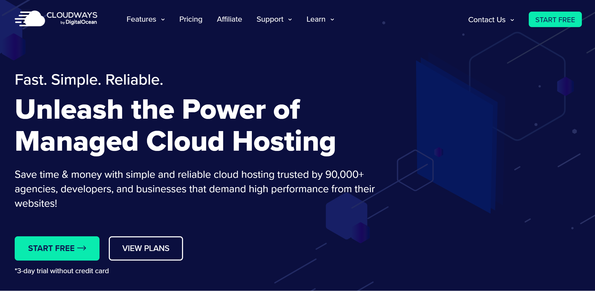This screenshot has width=595, height=291.
Task: Go to the Pricing page
Action: pyautogui.click(x=191, y=19)
